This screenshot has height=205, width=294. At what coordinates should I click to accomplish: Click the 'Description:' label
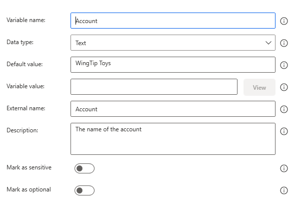22,130
